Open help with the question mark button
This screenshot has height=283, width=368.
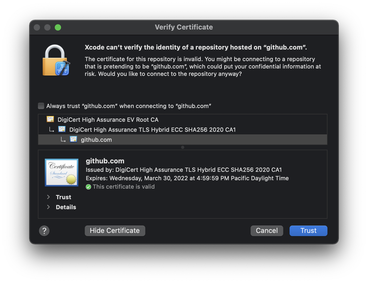[x=44, y=231]
